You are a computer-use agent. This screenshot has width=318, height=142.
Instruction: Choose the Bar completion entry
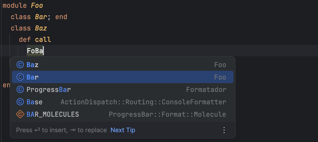coord(32,77)
